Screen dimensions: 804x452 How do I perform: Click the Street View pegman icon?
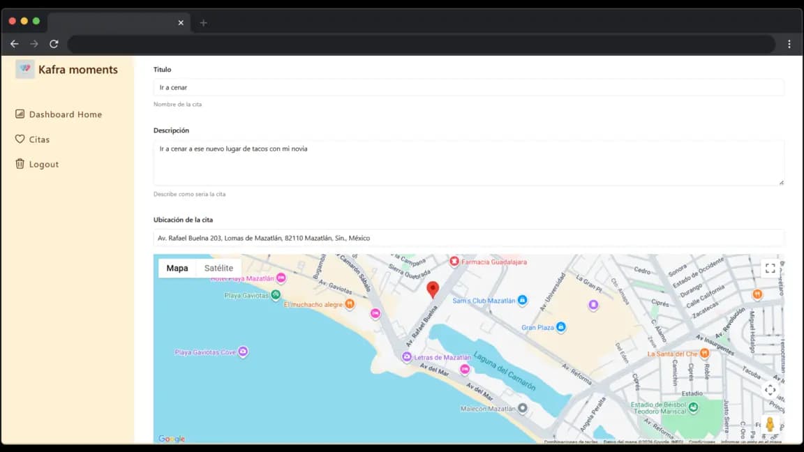(x=770, y=424)
